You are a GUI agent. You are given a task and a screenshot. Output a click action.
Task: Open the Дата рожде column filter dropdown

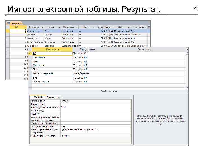[111, 27]
